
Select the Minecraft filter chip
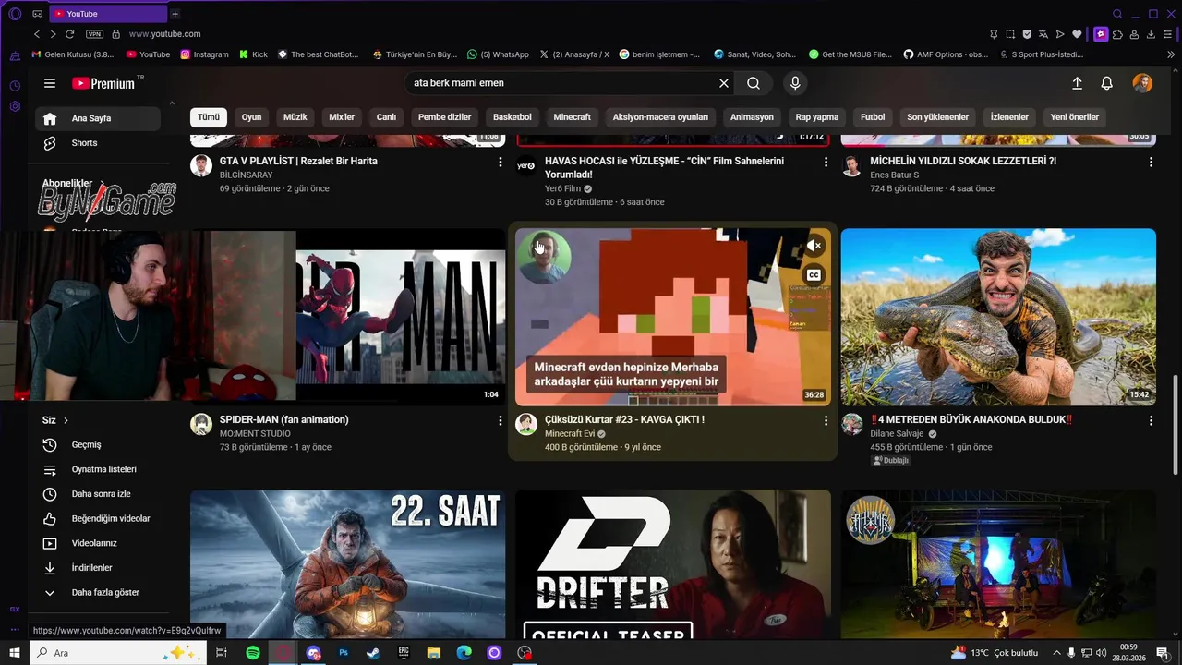573,117
